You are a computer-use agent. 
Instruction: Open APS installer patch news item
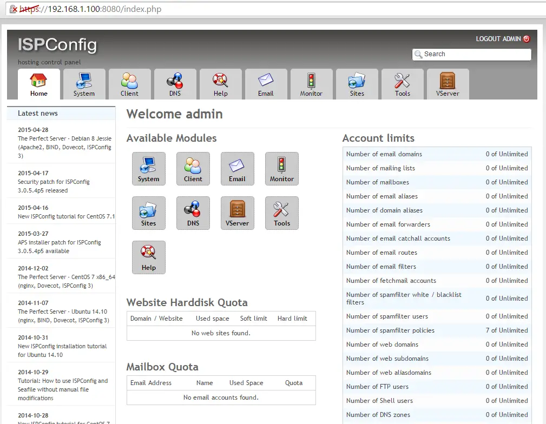pyautogui.click(x=59, y=247)
